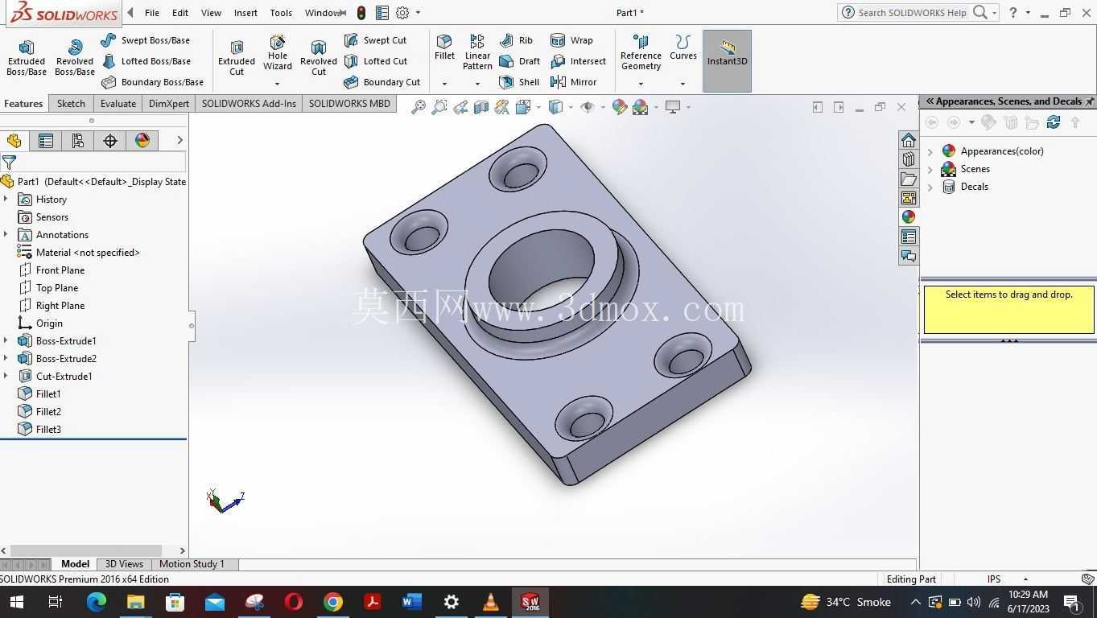Image resolution: width=1097 pixels, height=618 pixels.
Task: Switch to the 3D Views tab
Action: tap(124, 564)
